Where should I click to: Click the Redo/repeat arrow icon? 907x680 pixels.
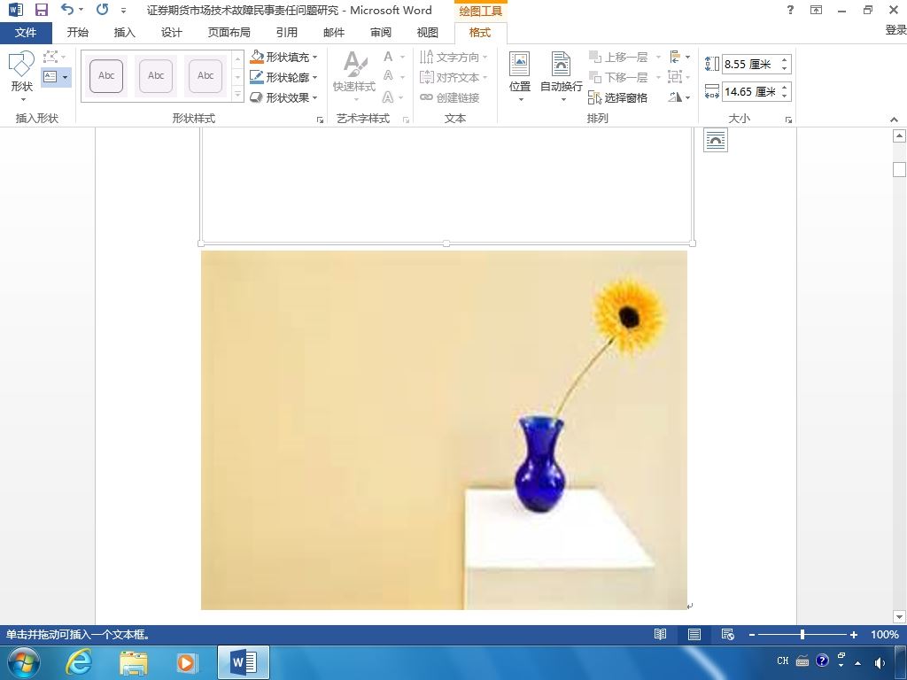click(103, 10)
